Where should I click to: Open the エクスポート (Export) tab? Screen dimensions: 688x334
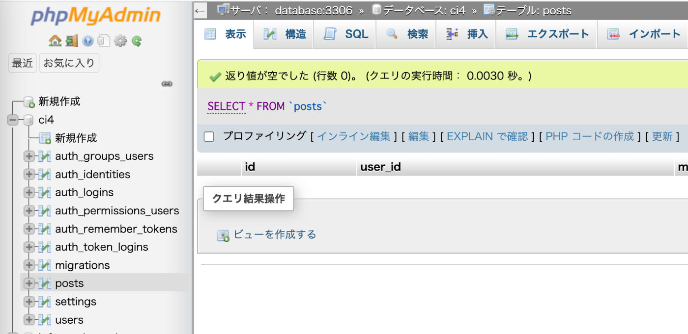pyautogui.click(x=546, y=34)
